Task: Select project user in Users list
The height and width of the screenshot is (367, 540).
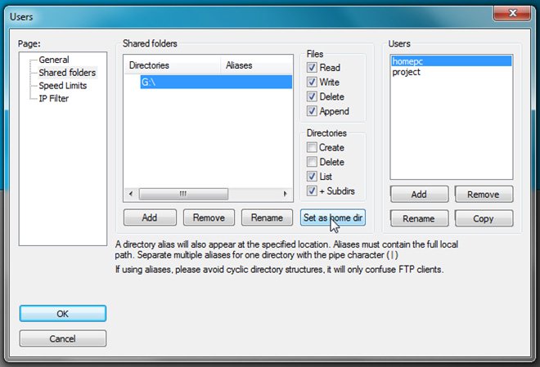Action: 407,72
